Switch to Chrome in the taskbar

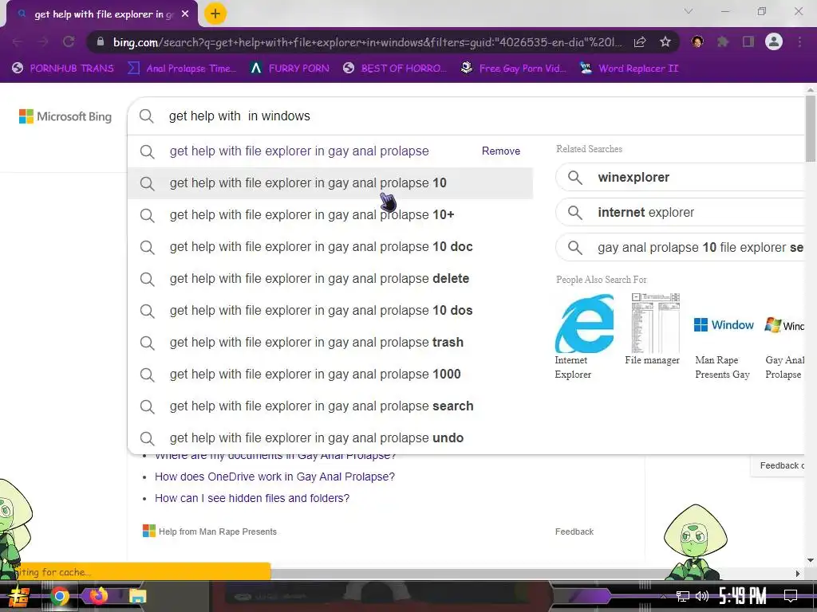[59, 596]
